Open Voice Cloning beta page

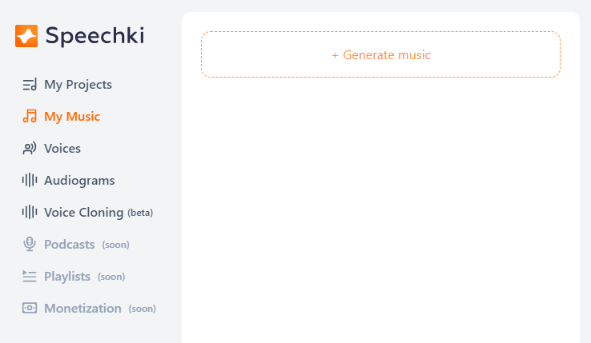(98, 213)
